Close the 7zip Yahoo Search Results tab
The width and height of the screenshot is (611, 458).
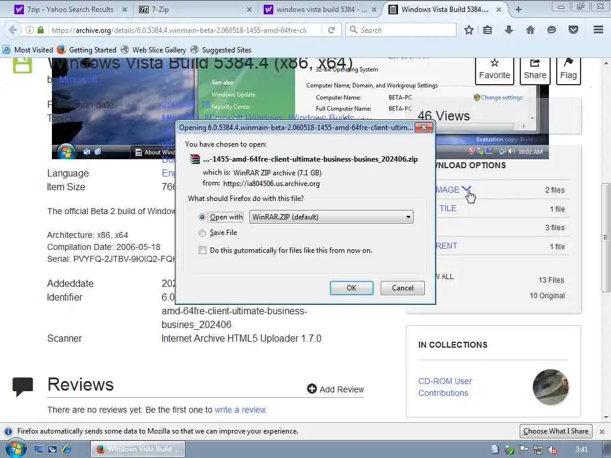[125, 10]
